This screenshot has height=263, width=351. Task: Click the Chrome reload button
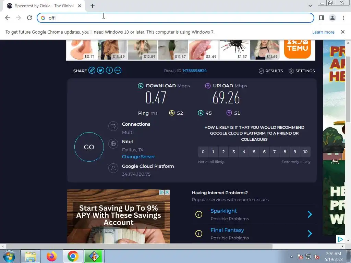tap(29, 18)
